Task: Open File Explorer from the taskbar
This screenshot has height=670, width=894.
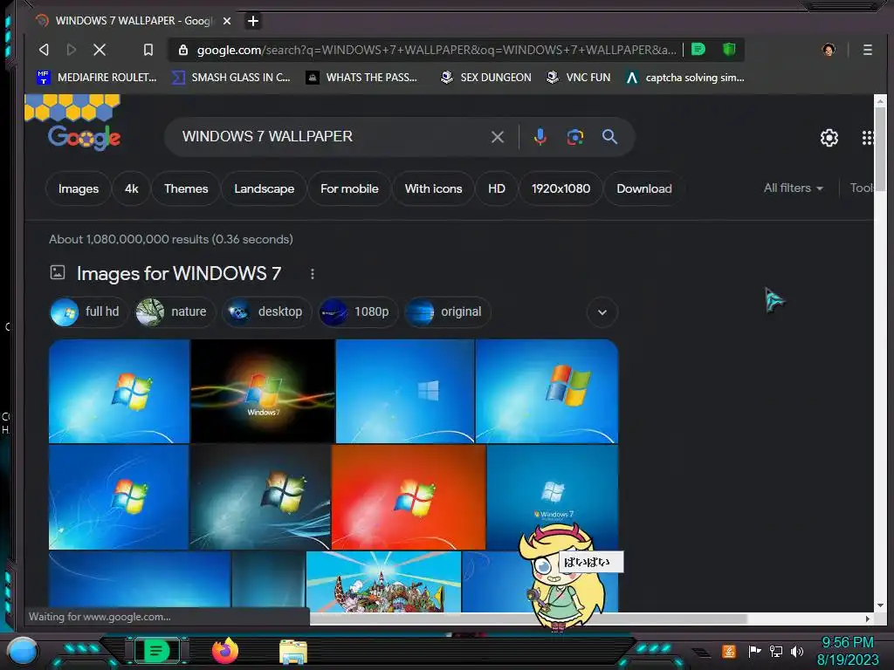Action: 293,652
